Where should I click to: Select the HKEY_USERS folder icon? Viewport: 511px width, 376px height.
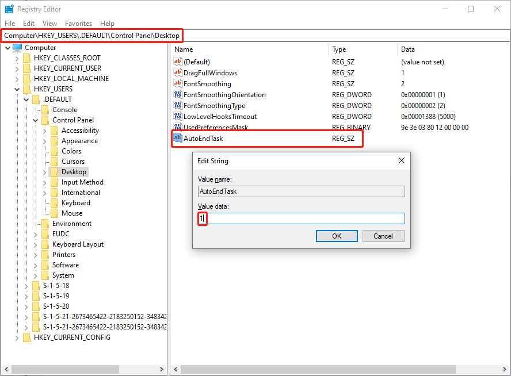tap(26, 89)
